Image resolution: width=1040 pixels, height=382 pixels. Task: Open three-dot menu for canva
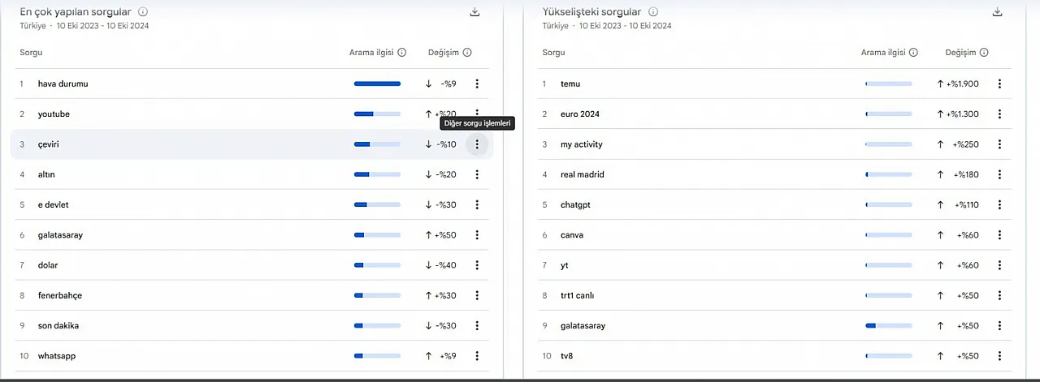click(999, 235)
